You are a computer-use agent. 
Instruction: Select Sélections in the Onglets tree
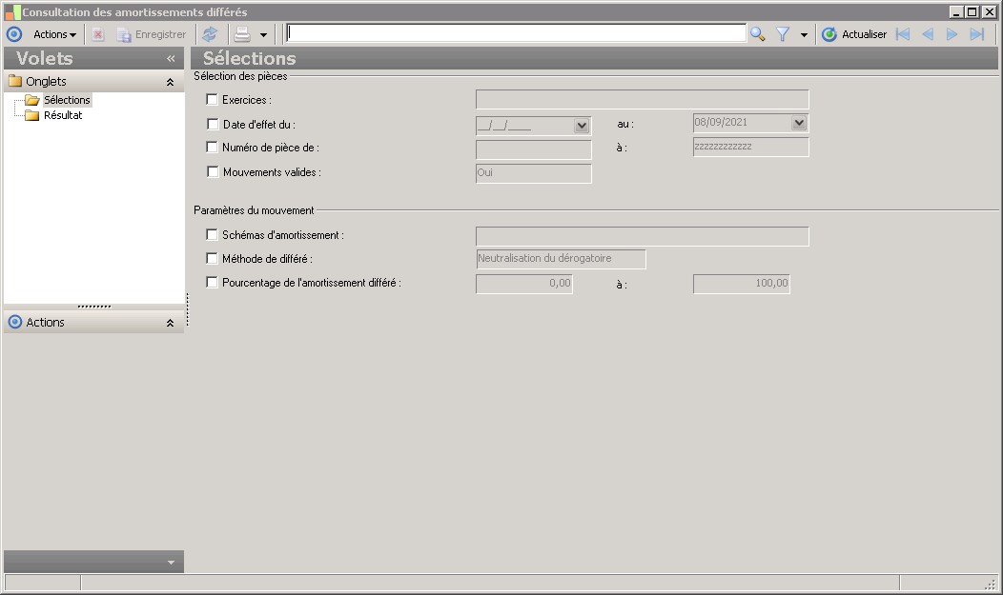pyautogui.click(x=67, y=100)
